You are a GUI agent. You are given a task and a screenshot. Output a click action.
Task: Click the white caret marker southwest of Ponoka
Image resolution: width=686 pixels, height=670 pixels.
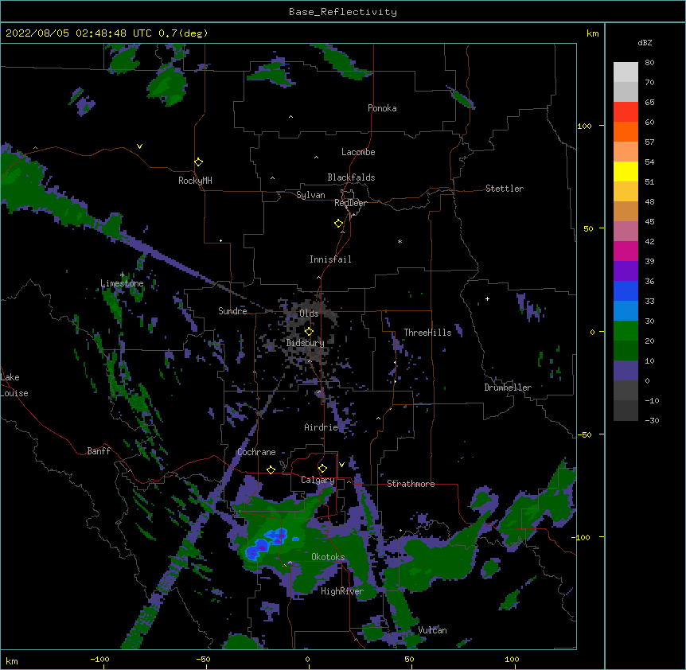coord(290,117)
